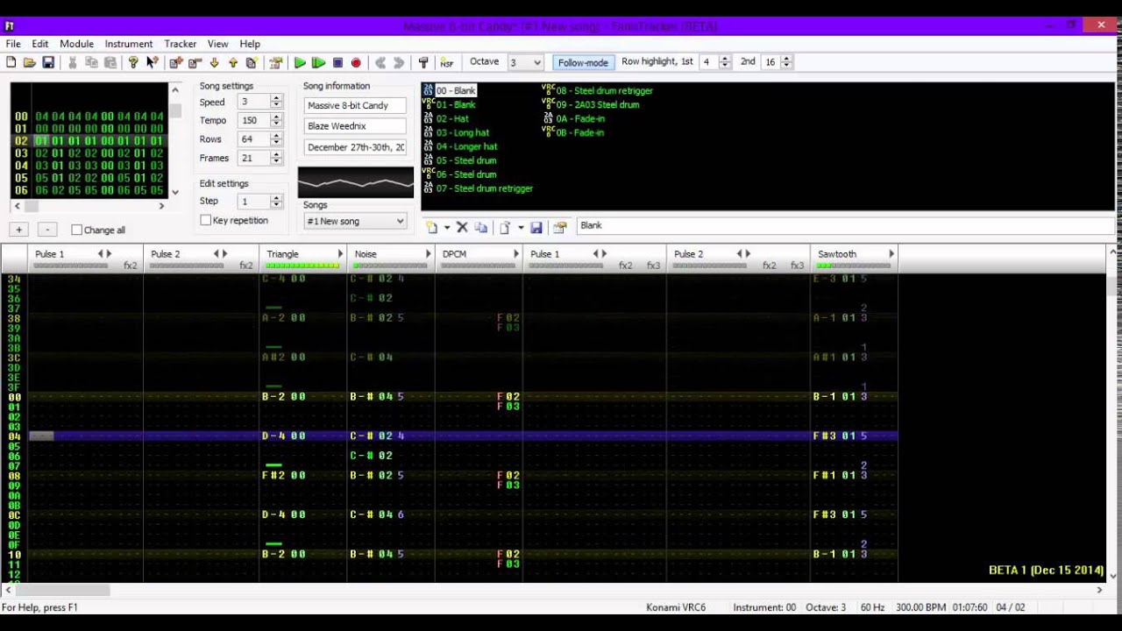
Task: Open module properties icon
Action: (276, 62)
